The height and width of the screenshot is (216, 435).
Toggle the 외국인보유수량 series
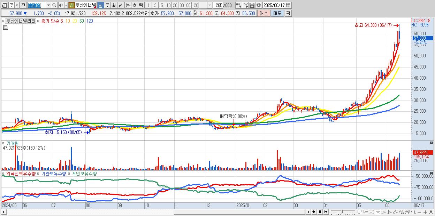click(21, 173)
